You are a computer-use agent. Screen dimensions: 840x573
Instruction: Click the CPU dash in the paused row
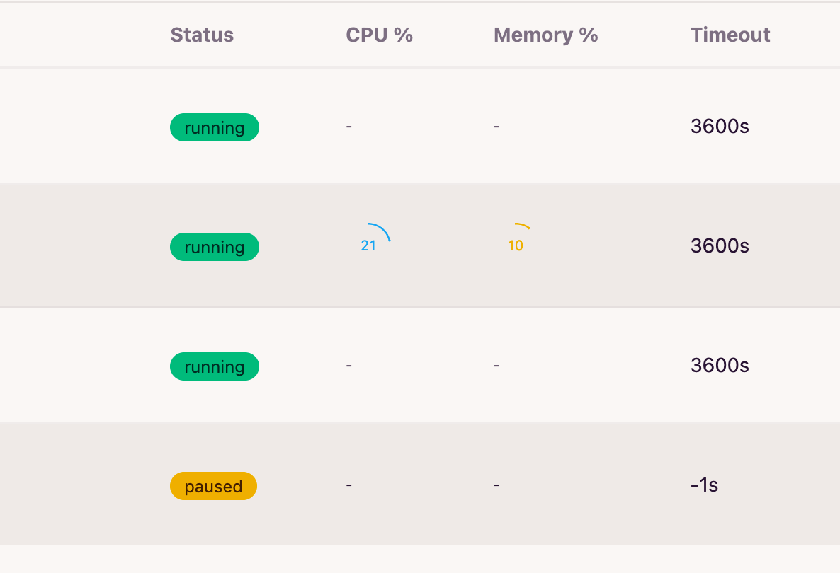pos(348,485)
